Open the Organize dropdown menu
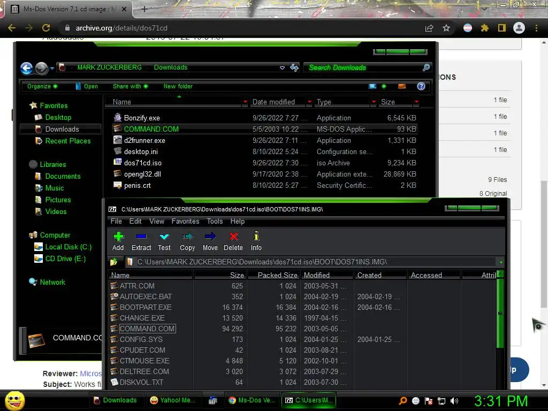Image resolution: width=548 pixels, height=411 pixels. [42, 86]
